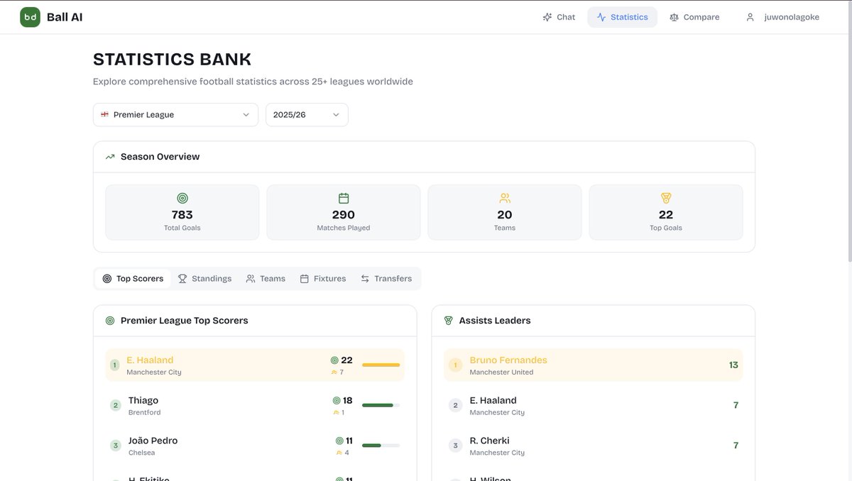Click the Ball AI brand name
Screen dimensions: 852x481
point(65,17)
